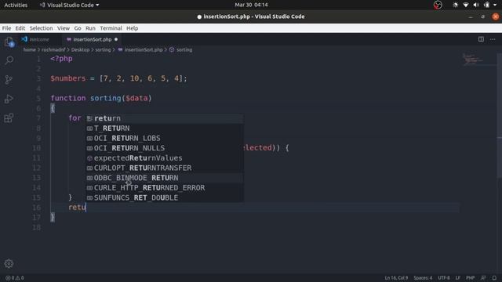Screen dimensions: 502x282
Task: Click line number 3 in the gutter
Action: tap(38, 78)
